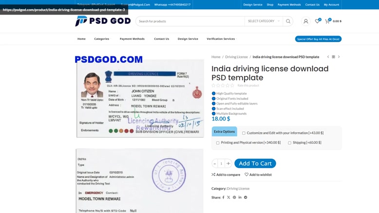
Task: Click Add to compare link
Action: click(226, 175)
